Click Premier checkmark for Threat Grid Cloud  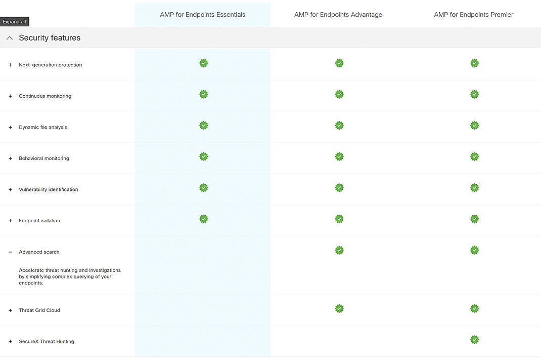coord(474,308)
